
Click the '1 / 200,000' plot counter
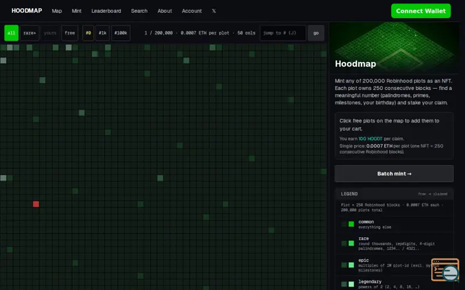pyautogui.click(x=158, y=33)
